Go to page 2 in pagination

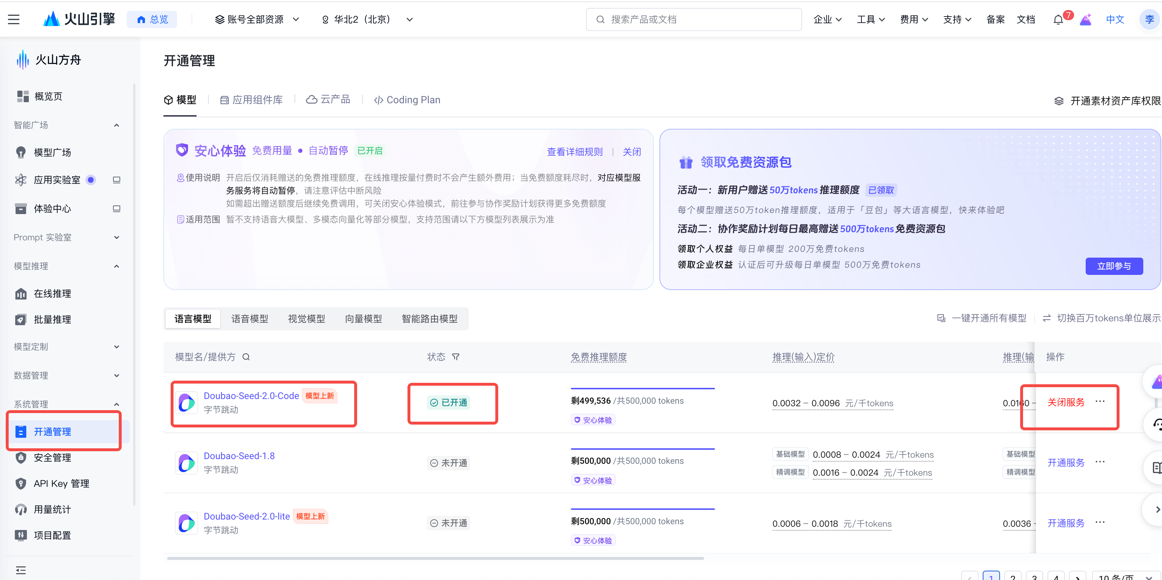1013,577
